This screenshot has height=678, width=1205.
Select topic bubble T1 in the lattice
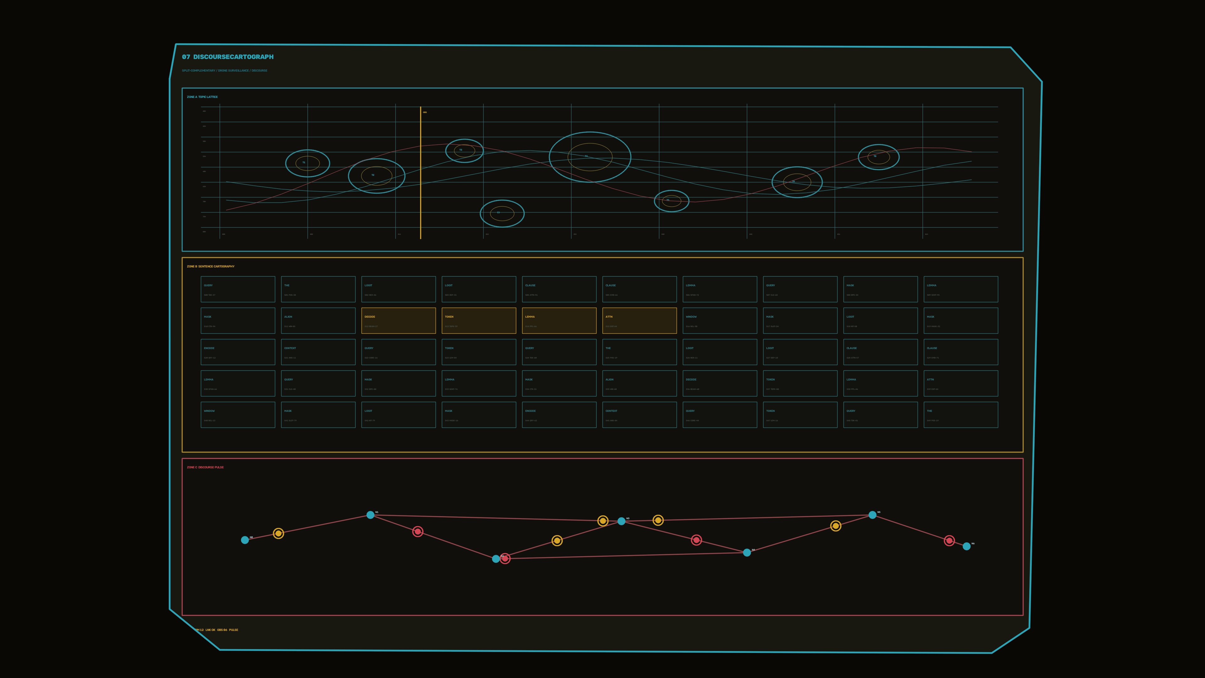[x=307, y=163]
